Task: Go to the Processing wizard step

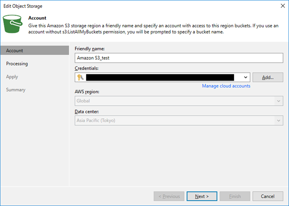Action: click(17, 64)
